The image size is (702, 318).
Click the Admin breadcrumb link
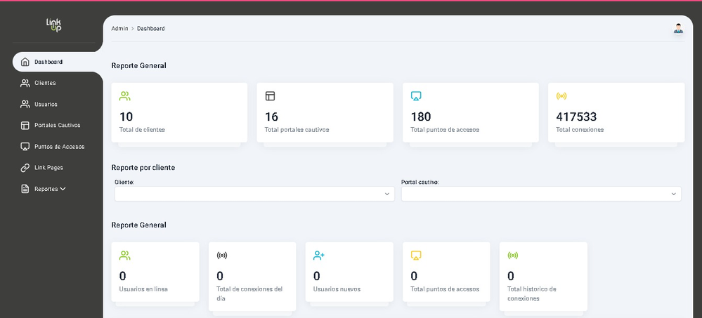119,29
